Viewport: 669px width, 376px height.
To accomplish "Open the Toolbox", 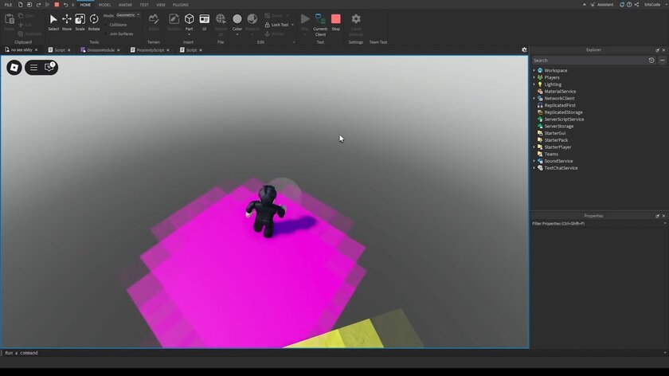I will point(174,22).
